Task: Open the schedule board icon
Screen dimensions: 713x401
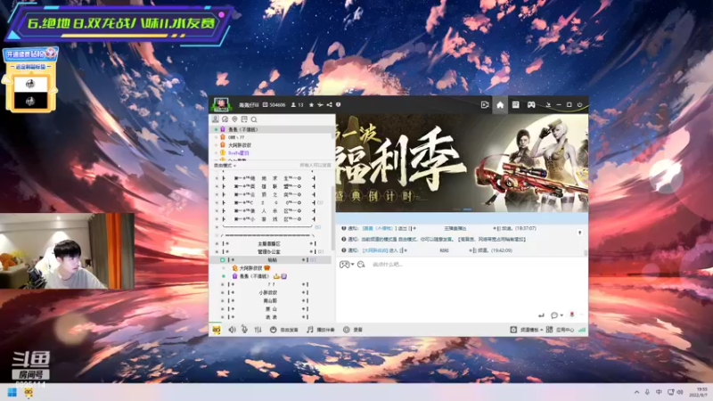Action: pos(244,119)
